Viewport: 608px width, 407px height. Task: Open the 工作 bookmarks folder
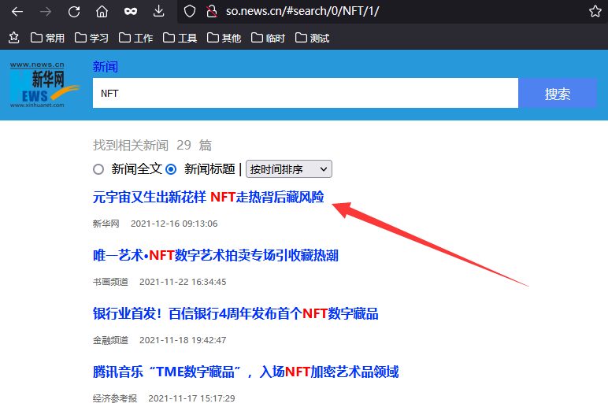click(x=135, y=38)
